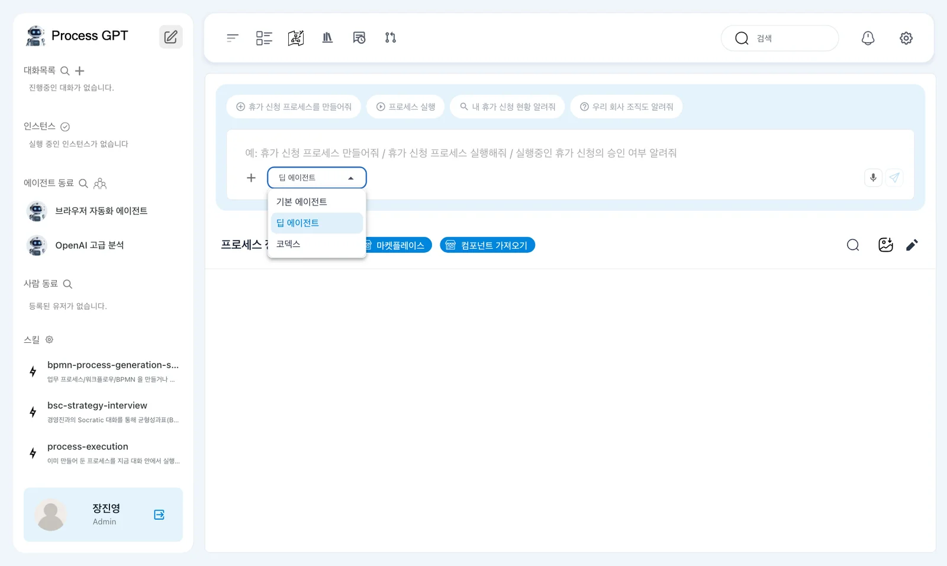
Task: Open the library books icon in toolbar
Action: point(327,38)
